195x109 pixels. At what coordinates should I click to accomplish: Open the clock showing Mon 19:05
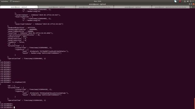[x=97, y=1]
